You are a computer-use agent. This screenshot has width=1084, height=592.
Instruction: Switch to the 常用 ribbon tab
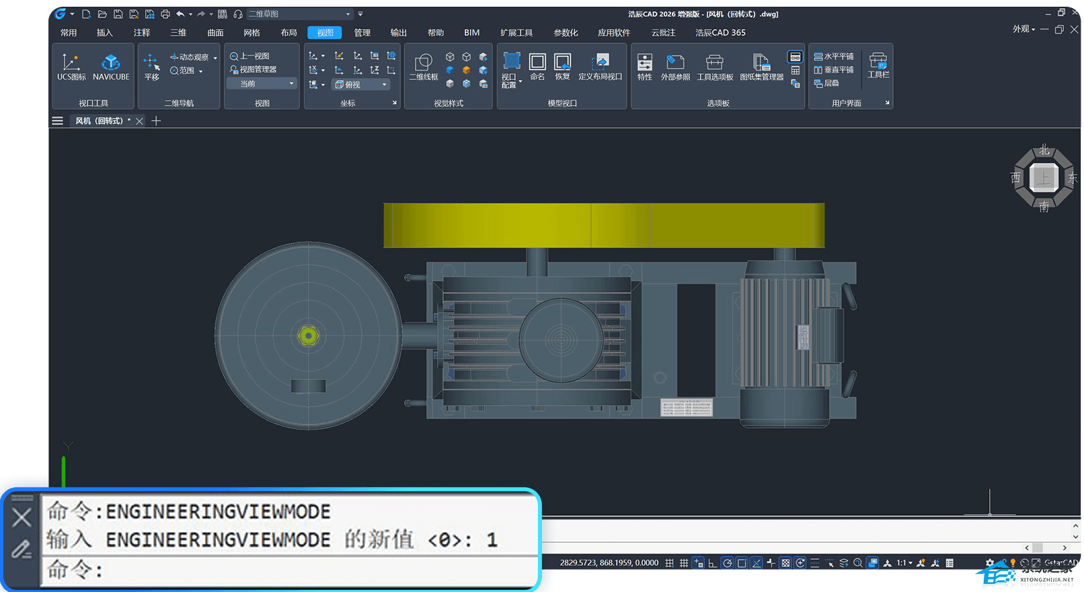pyautogui.click(x=69, y=32)
